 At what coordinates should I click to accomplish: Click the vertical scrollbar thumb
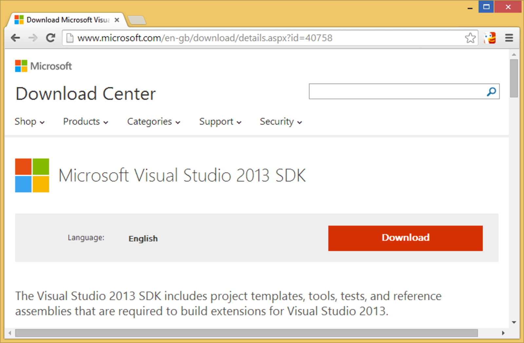pos(514,78)
